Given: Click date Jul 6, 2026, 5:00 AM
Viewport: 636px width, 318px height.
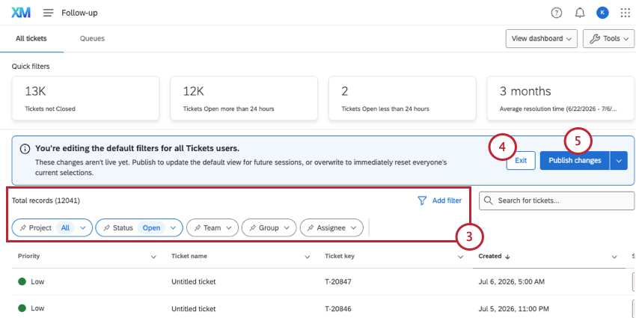Looking at the screenshot, I should (512, 281).
